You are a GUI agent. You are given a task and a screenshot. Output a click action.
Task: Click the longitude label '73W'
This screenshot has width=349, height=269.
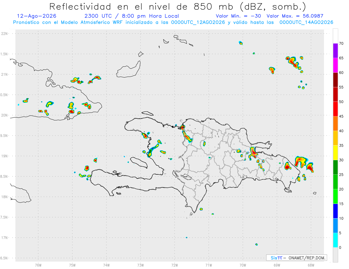[140, 265]
